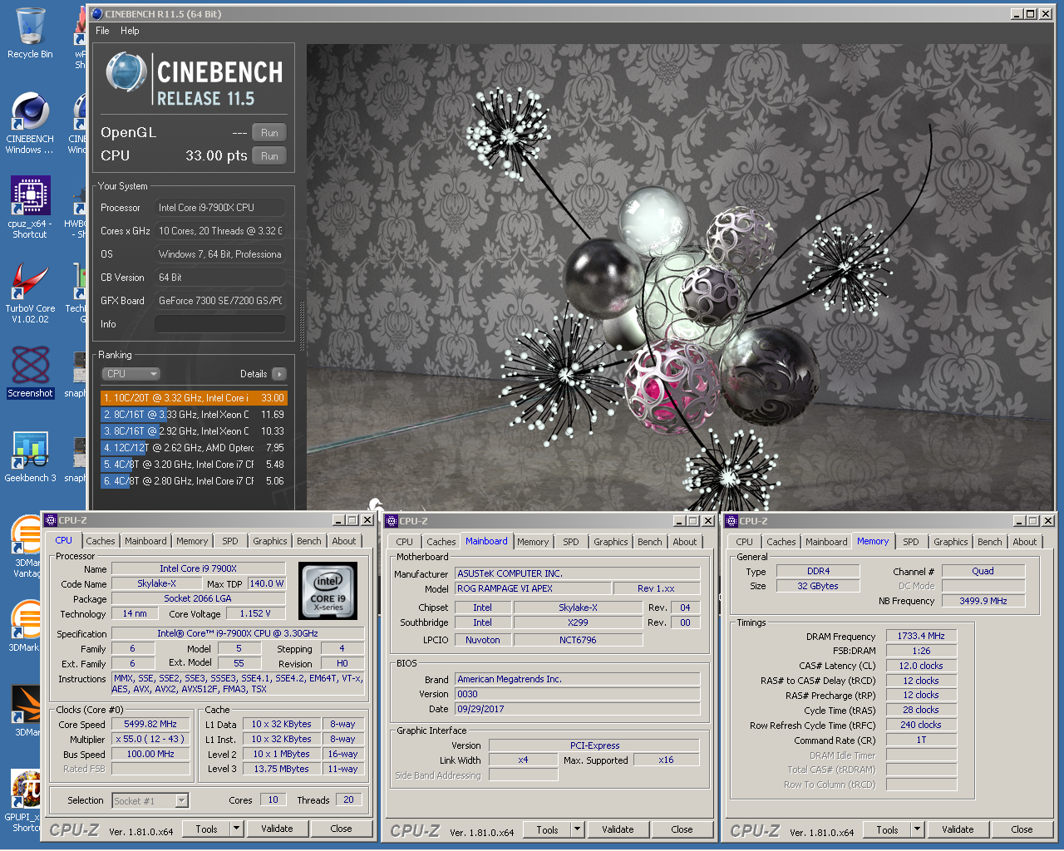Switch to Caches tab in left CPU-Z
The image size is (1064, 851).
coord(101,541)
